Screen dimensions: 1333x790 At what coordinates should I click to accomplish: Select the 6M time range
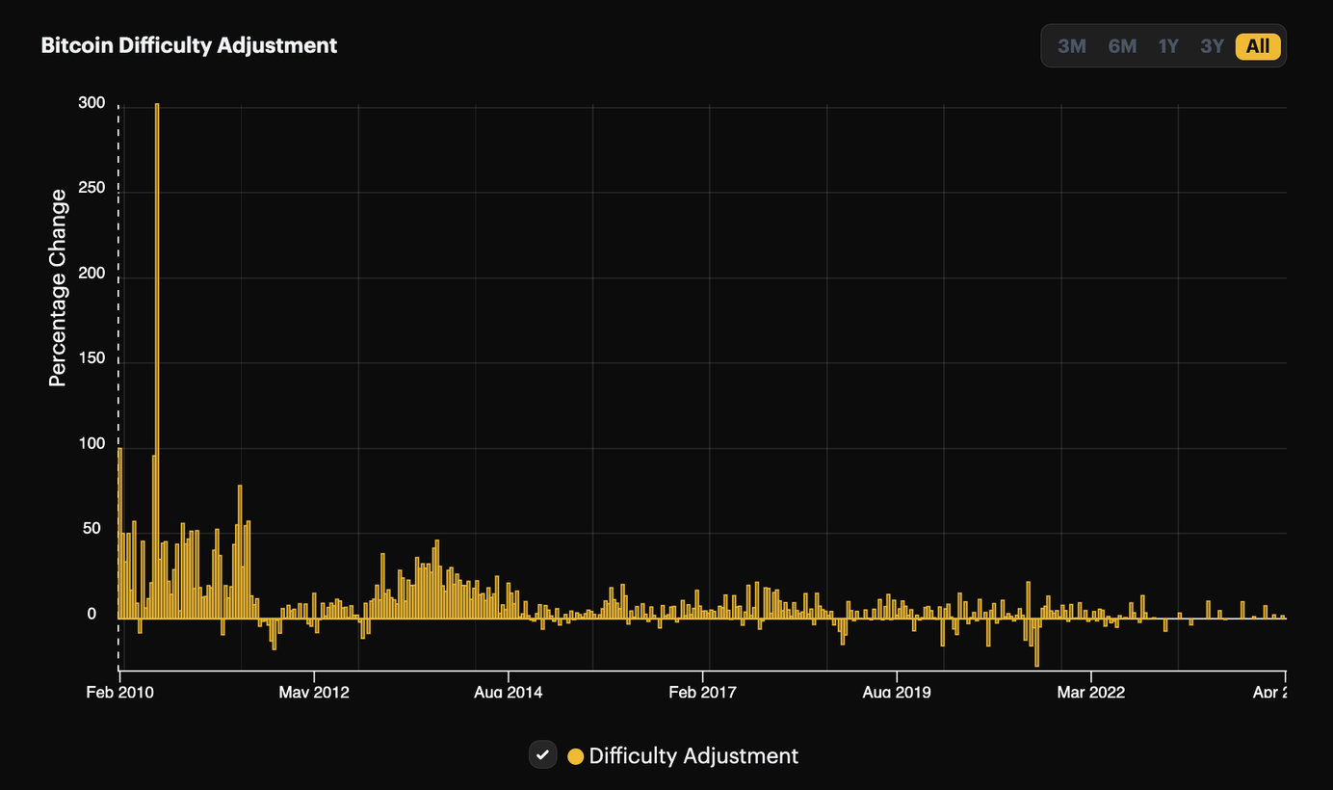click(1122, 45)
